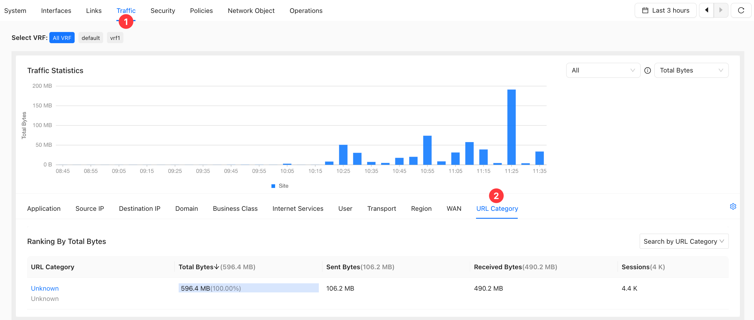The width and height of the screenshot is (754, 320).
Task: Switch to the Internet Services tab
Action: 298,208
